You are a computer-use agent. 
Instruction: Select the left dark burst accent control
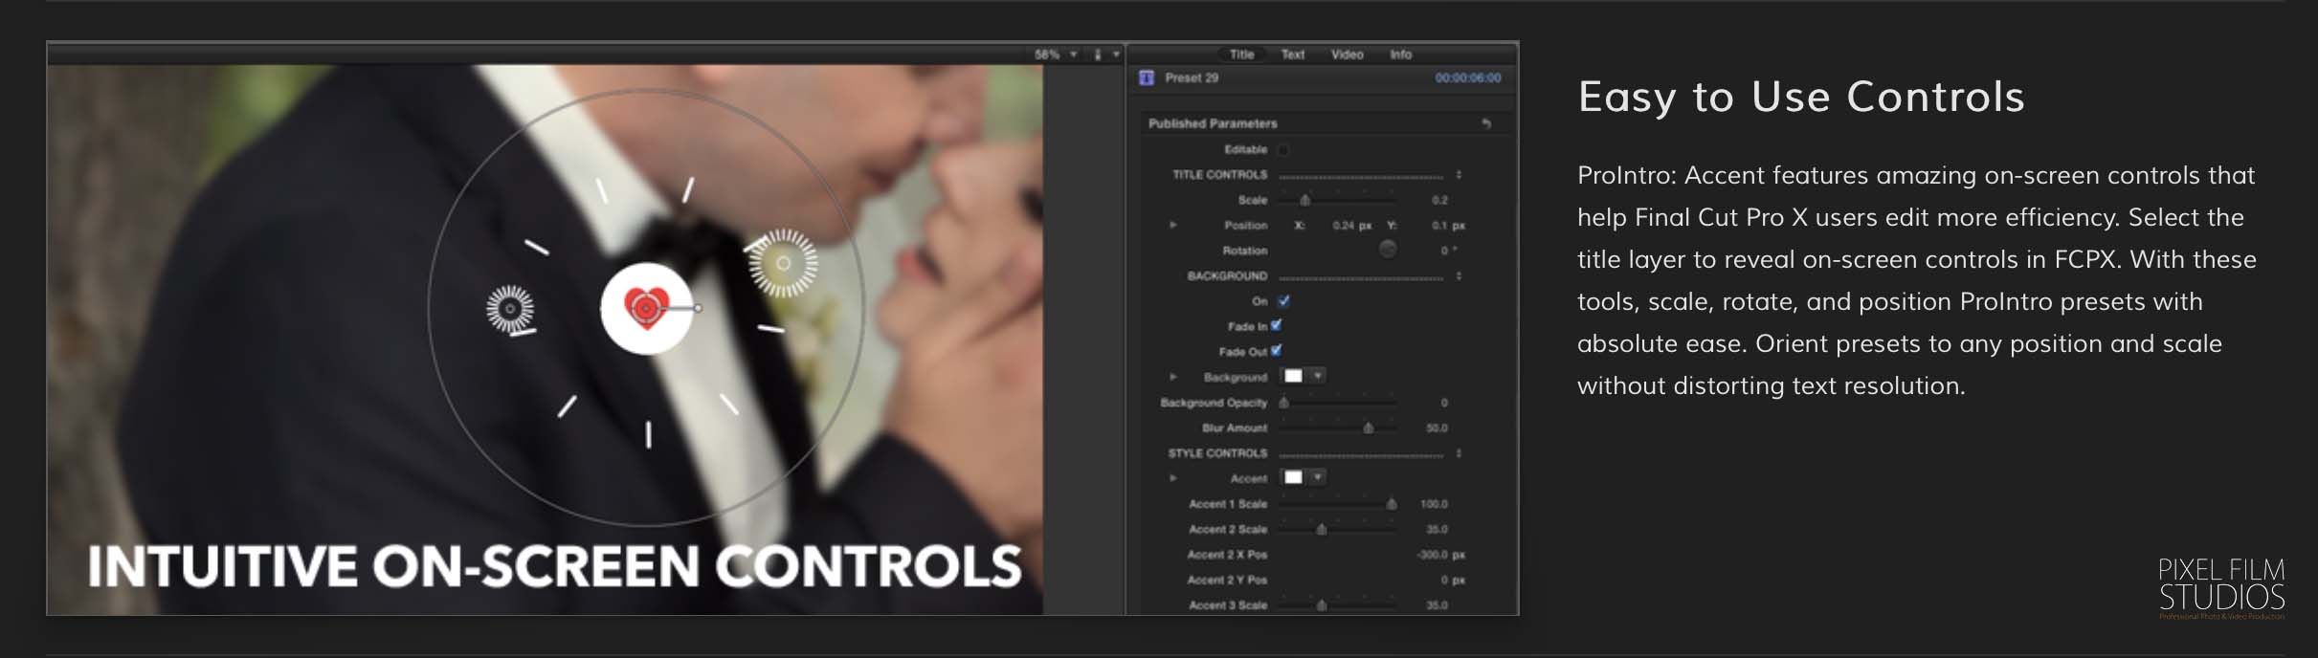click(x=509, y=309)
